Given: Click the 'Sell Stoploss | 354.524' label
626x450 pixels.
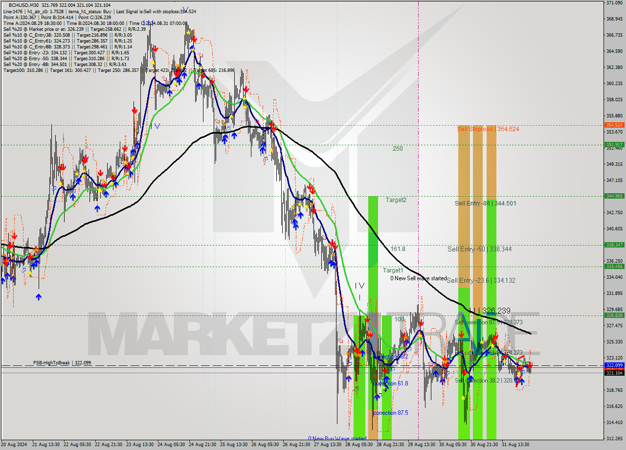Looking at the screenshot, I should point(488,129).
